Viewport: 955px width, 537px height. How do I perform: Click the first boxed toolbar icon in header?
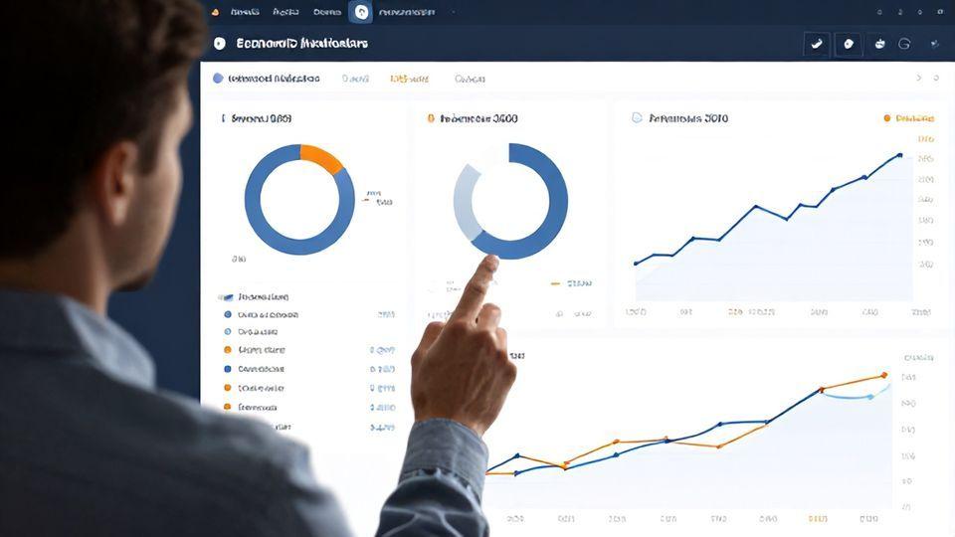pos(817,44)
